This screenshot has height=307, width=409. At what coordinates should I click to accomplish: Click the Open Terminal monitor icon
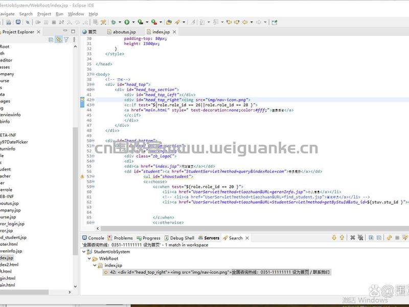[18, 22]
